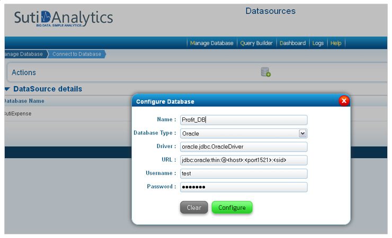
Task: Close the Configure Database dialog
Action: pos(344,101)
